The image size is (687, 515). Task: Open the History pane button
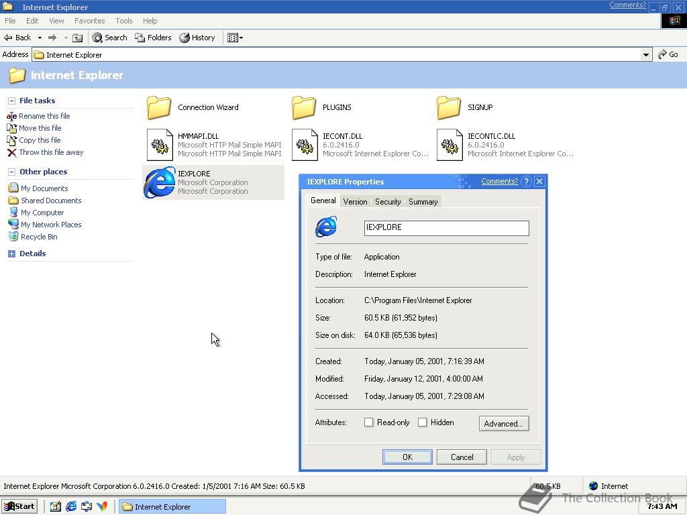pyautogui.click(x=197, y=38)
